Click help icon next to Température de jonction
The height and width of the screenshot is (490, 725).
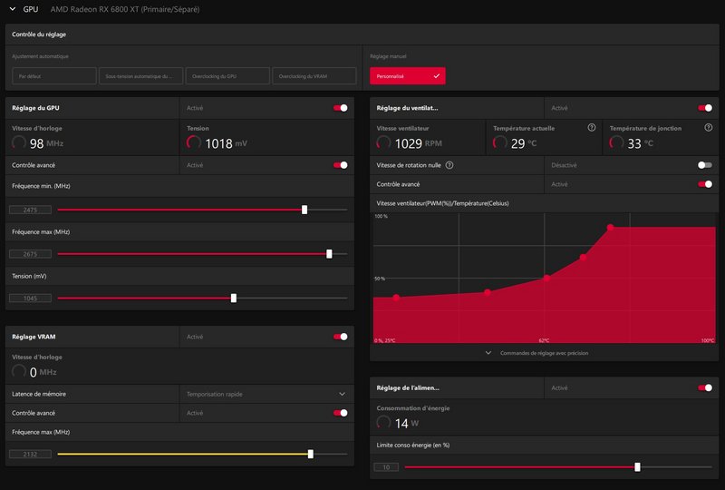pos(709,127)
